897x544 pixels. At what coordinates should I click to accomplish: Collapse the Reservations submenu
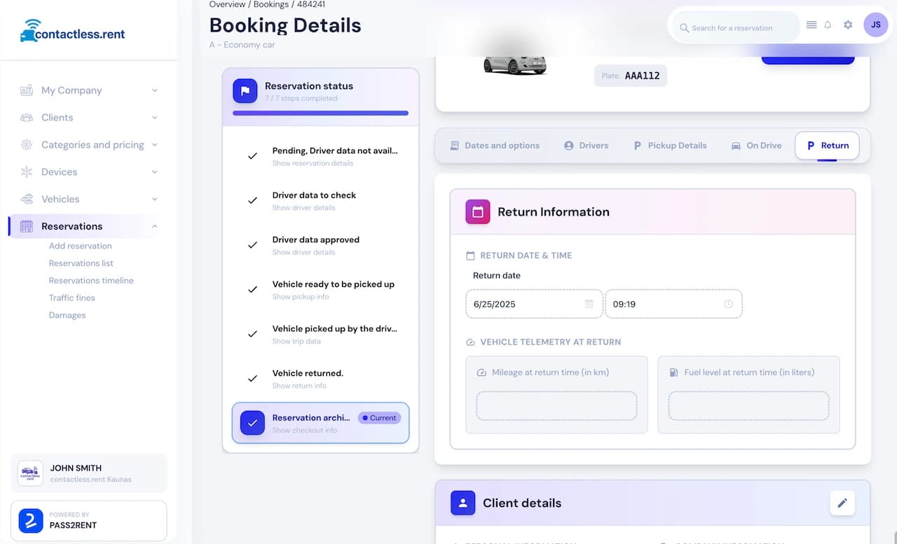click(155, 226)
